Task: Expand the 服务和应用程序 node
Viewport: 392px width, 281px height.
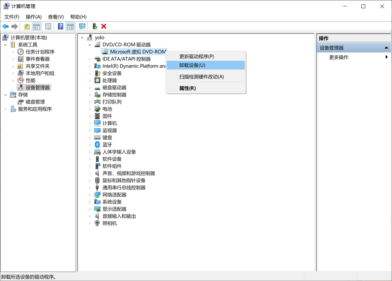Action: point(5,109)
